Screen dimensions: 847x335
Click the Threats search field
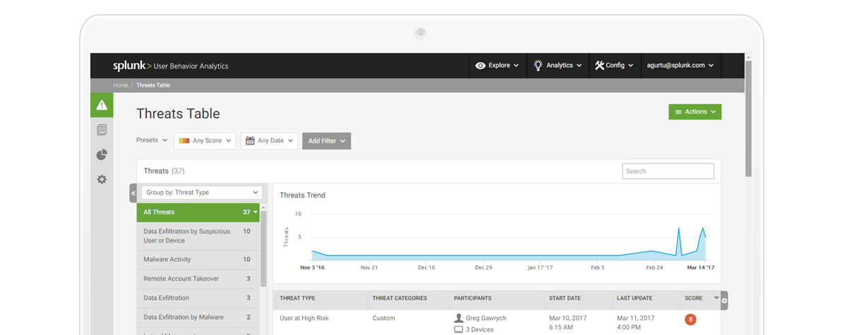pyautogui.click(x=668, y=171)
